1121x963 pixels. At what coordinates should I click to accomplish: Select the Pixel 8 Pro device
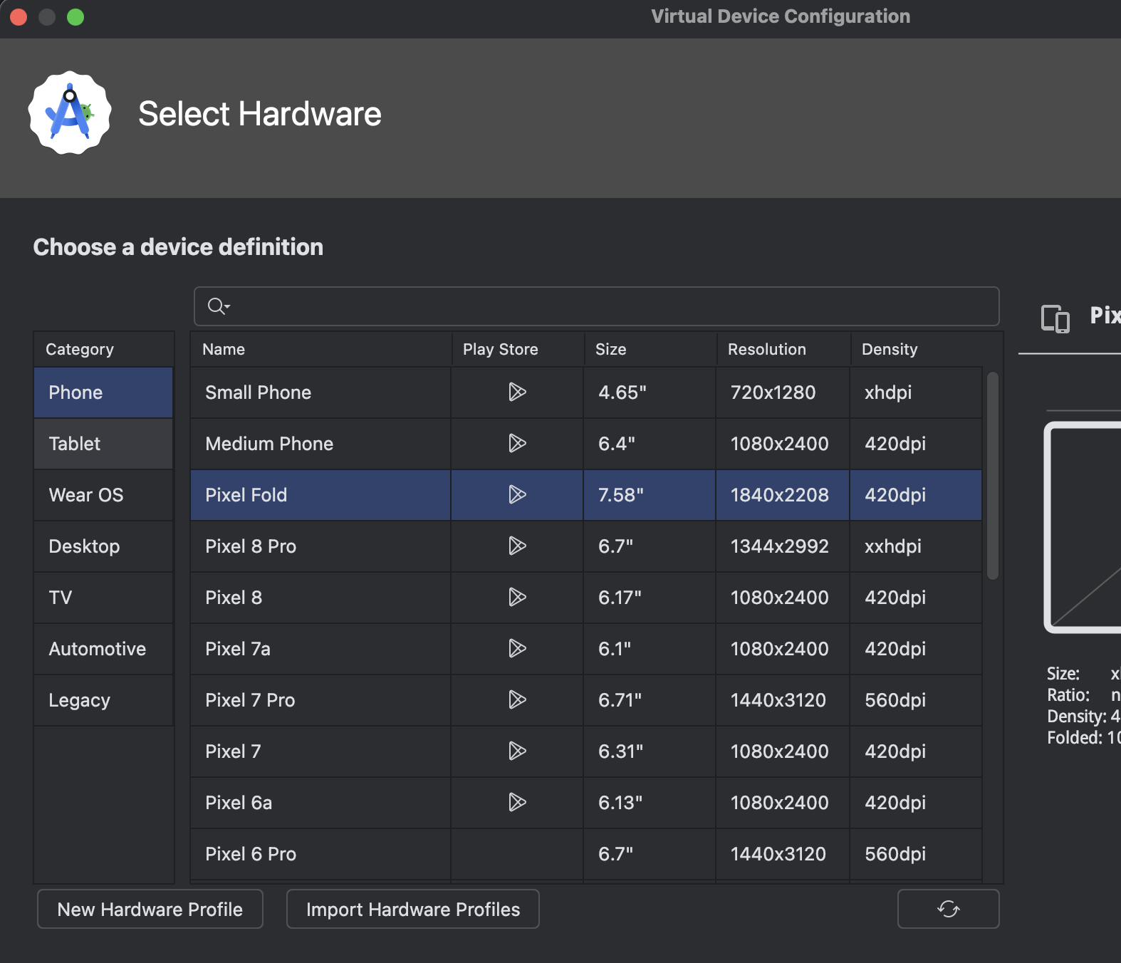320,546
